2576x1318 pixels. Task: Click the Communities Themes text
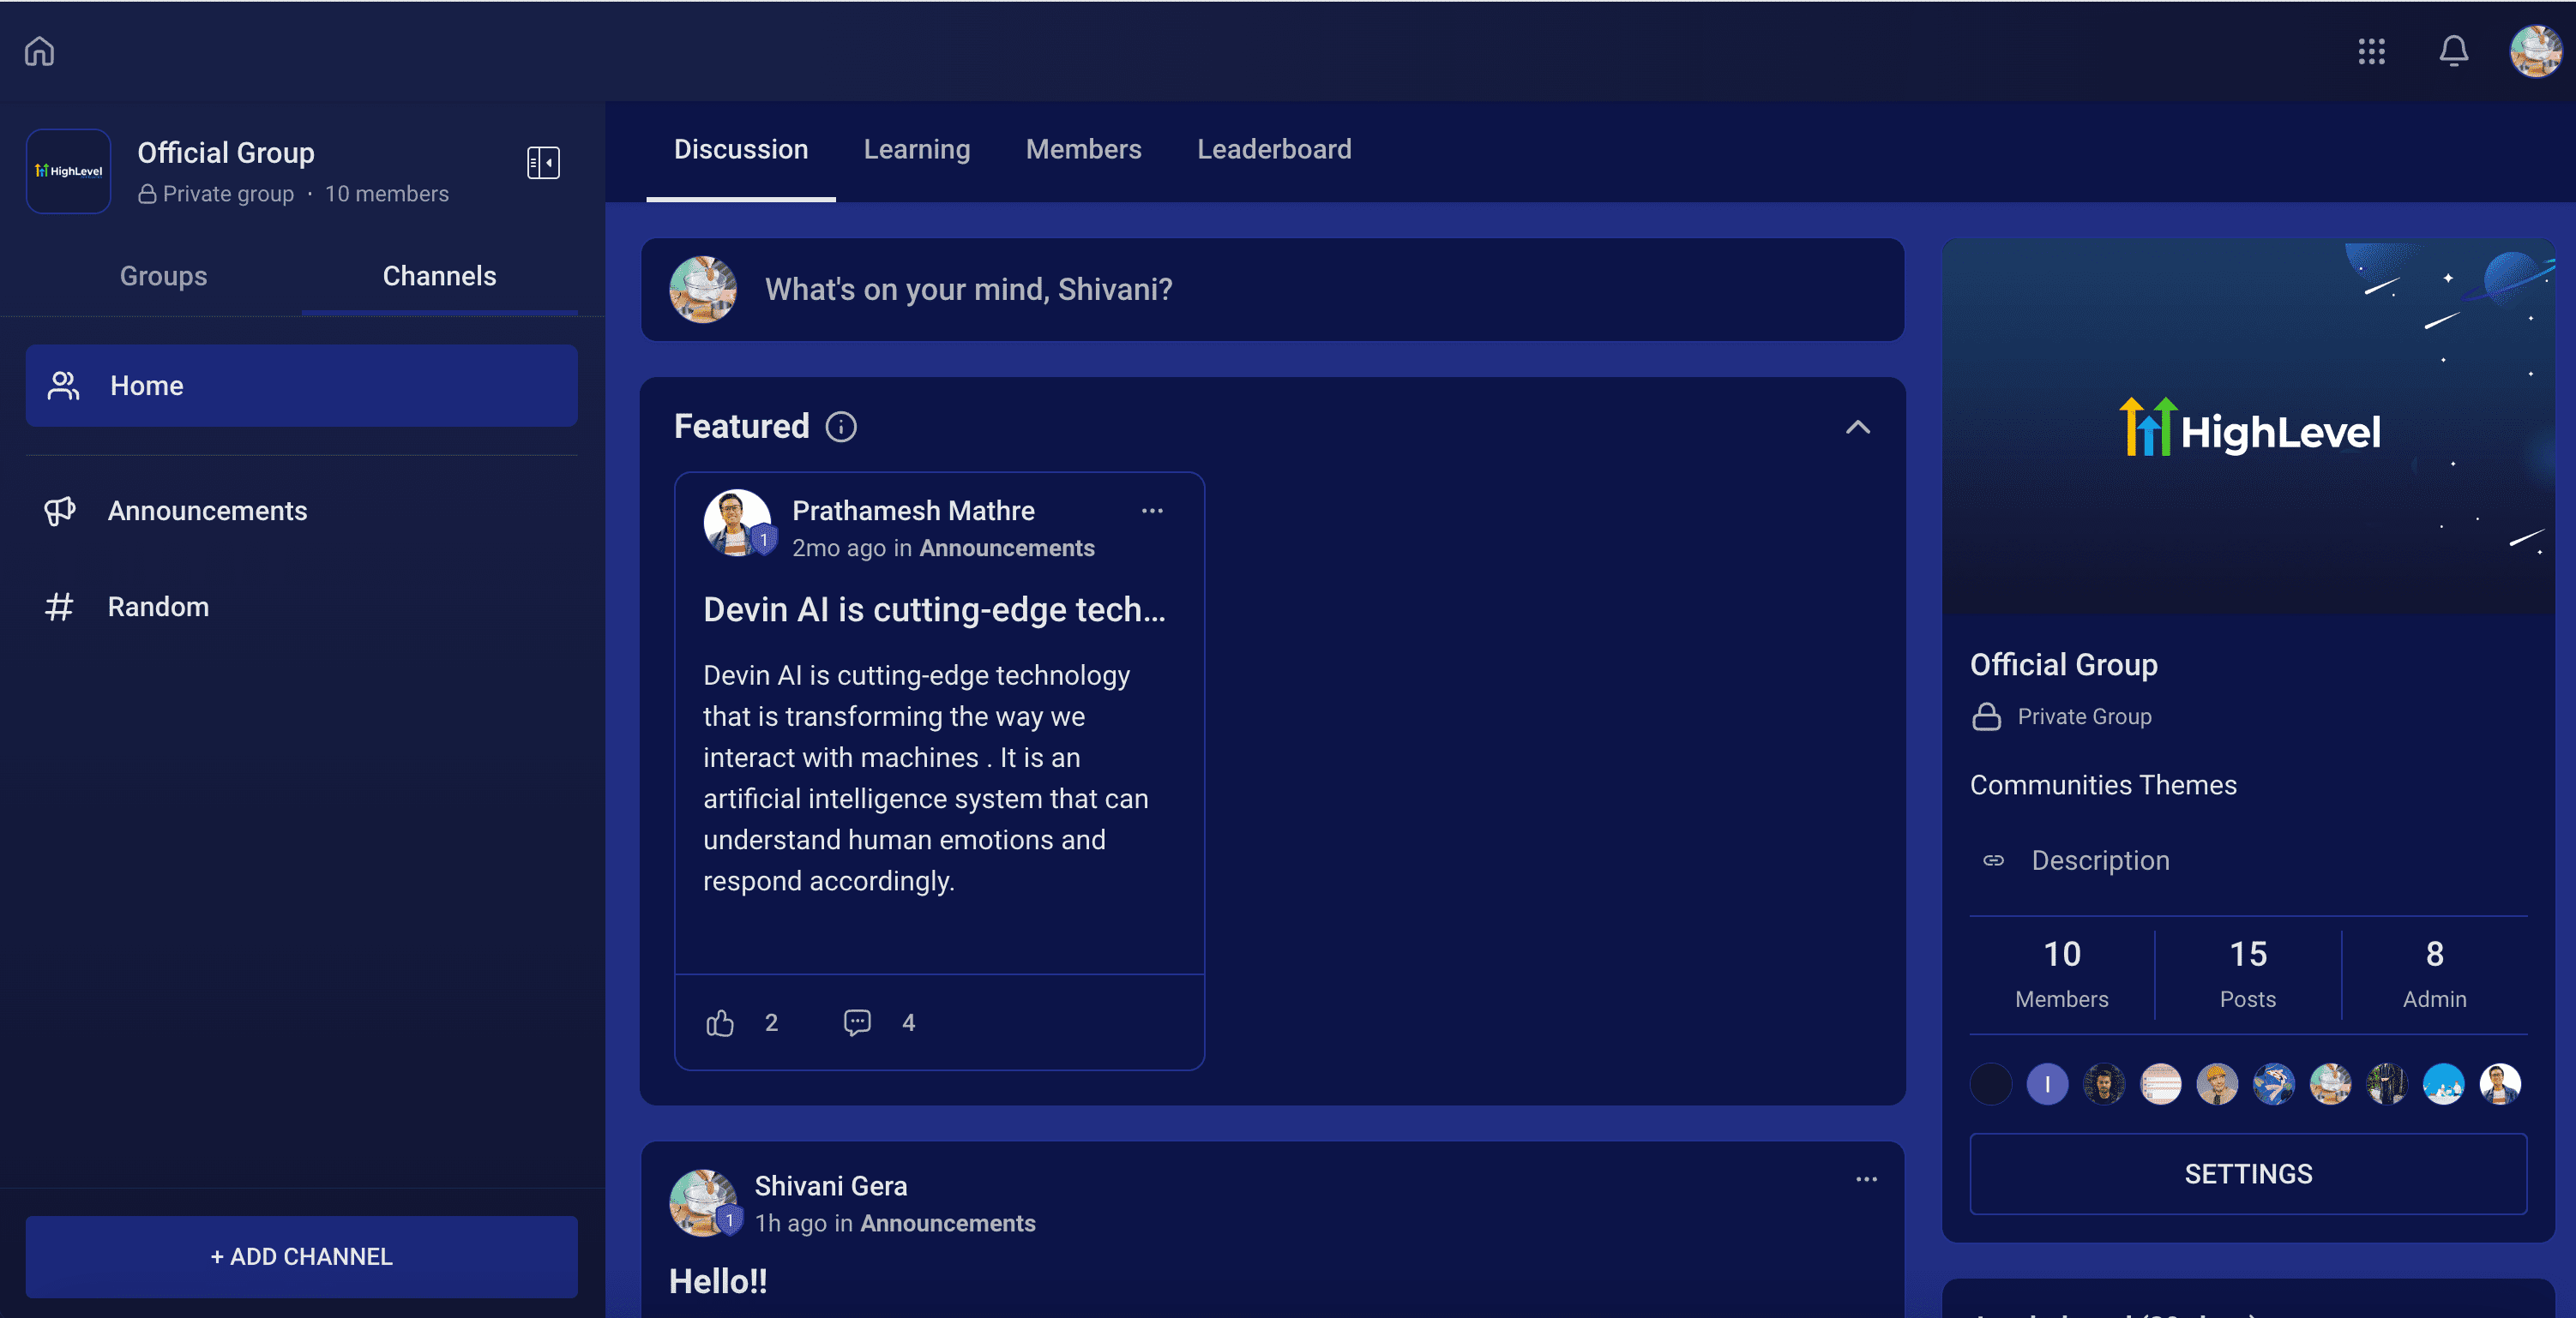[2103, 786]
